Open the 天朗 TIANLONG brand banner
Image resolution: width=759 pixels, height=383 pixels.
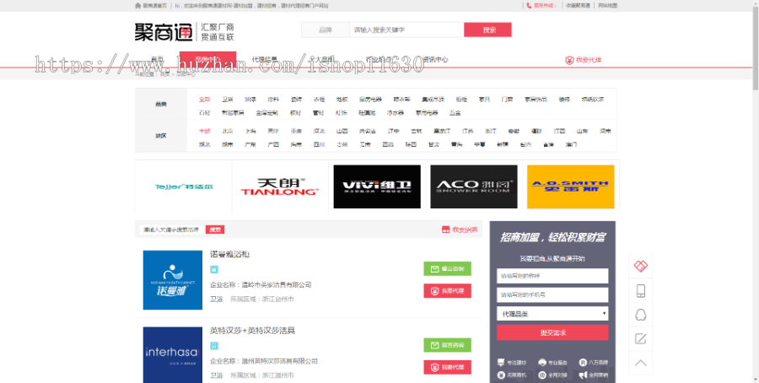280,186
